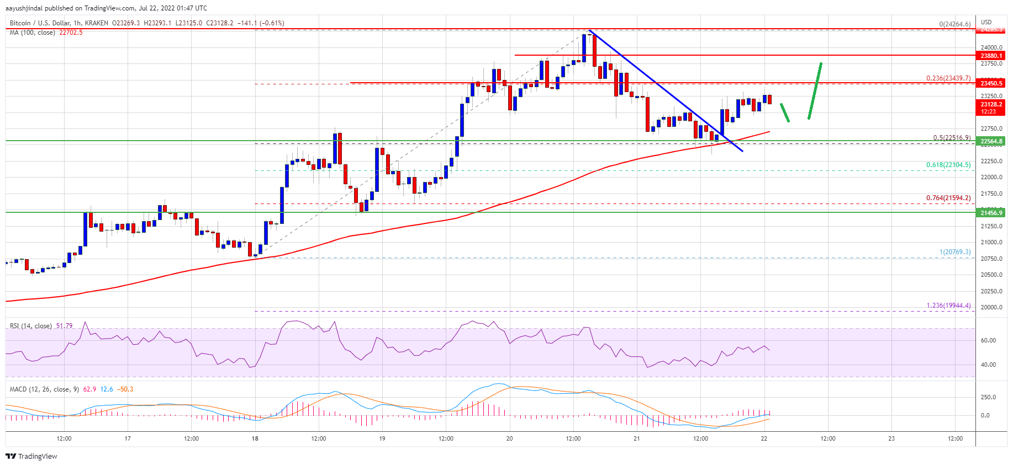Click the RSI (14, close) indicator label
1013x466 pixels.
31,326
